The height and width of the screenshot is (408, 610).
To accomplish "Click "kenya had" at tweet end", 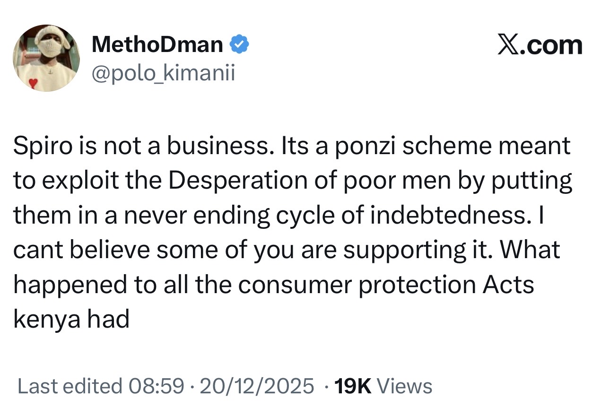I will 71,319.
